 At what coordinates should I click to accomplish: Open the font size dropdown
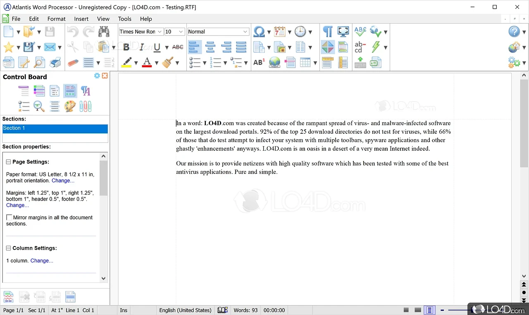coord(181,31)
